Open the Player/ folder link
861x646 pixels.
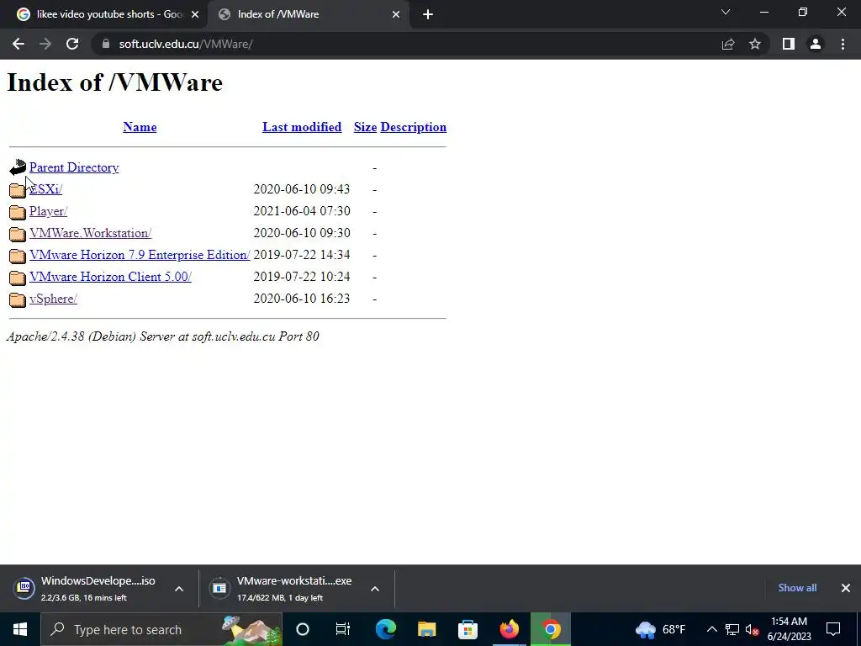[x=48, y=211]
